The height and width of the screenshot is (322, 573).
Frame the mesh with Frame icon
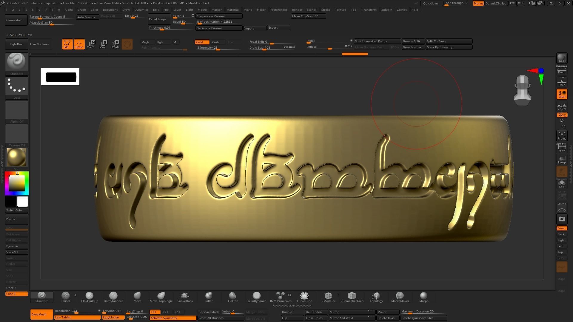click(562, 136)
